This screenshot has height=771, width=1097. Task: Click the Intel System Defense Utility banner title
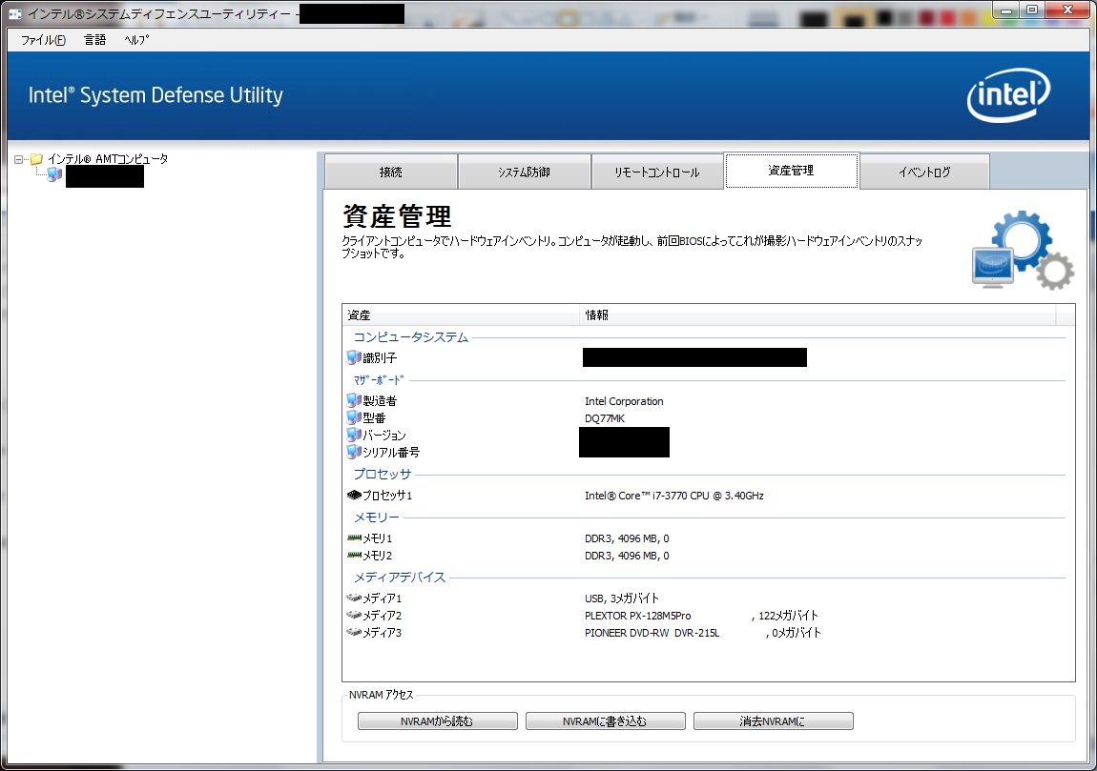[156, 95]
